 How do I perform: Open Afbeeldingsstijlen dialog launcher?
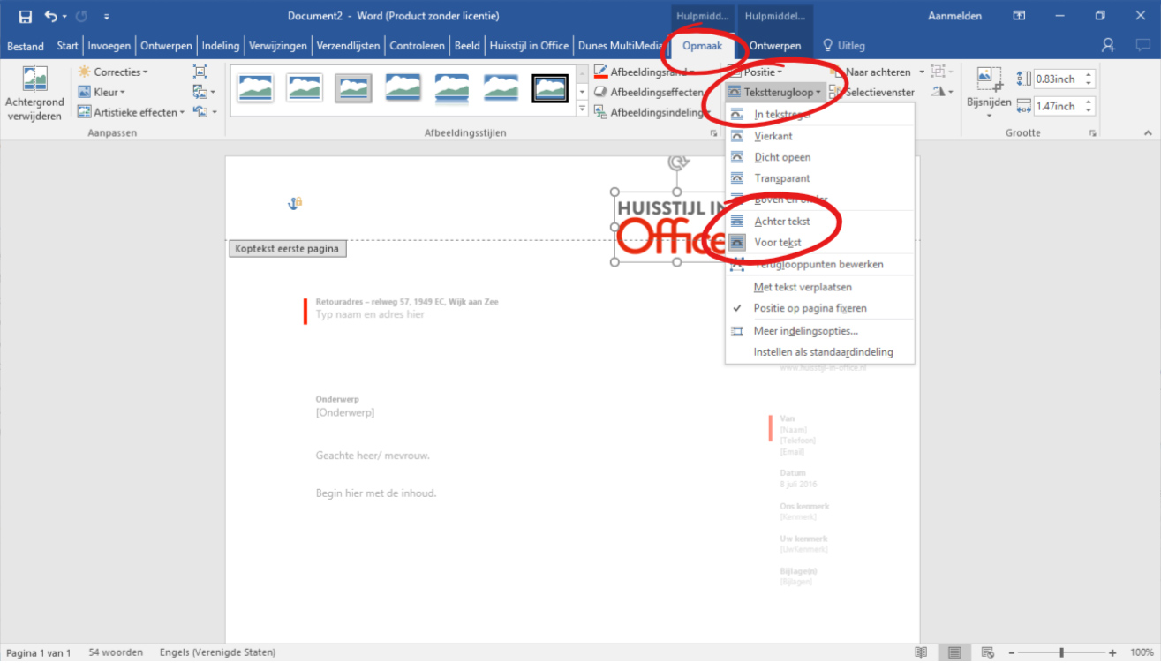pyautogui.click(x=713, y=133)
